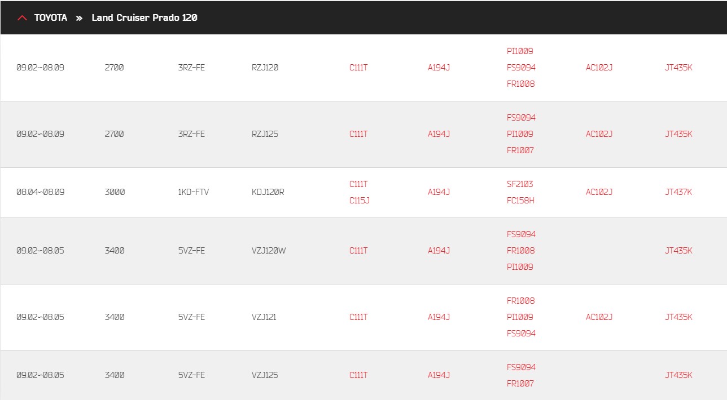
Task: Open C111T link in RZJ120 row
Action: click(x=358, y=68)
